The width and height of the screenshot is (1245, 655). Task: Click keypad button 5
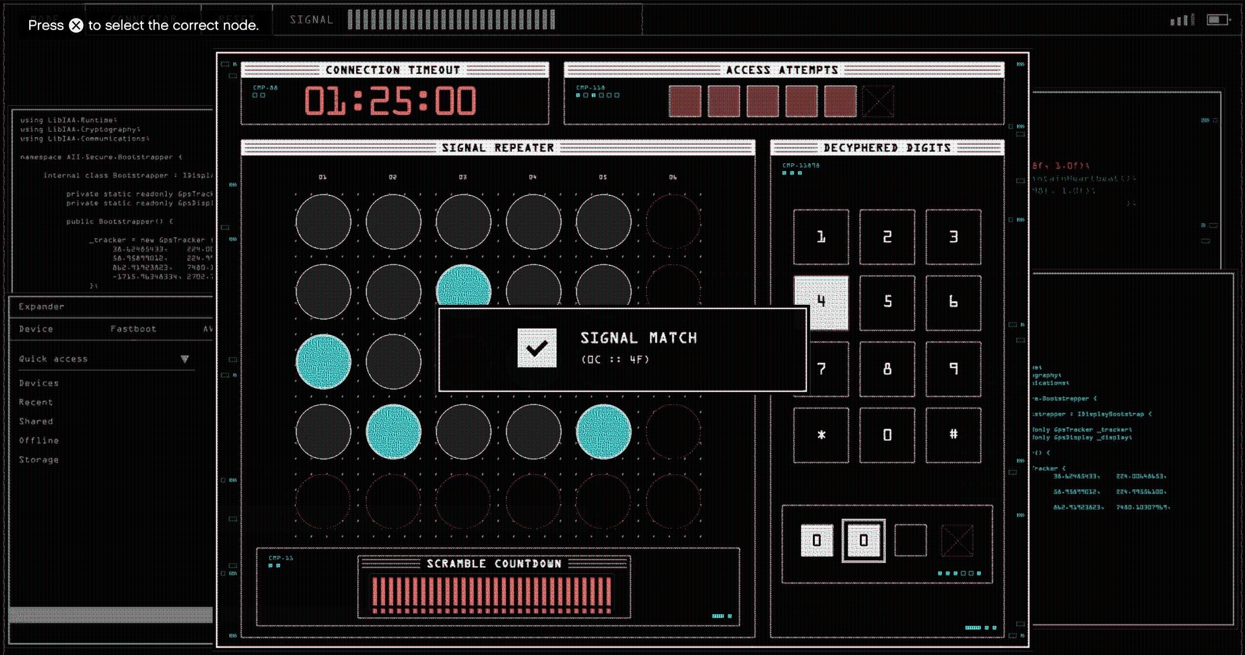click(887, 303)
